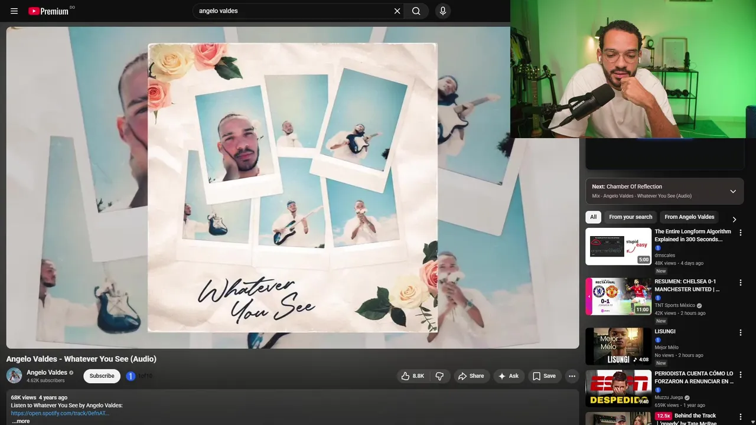Click blue badge under LISUNGI title
The image size is (756, 425).
(x=658, y=340)
